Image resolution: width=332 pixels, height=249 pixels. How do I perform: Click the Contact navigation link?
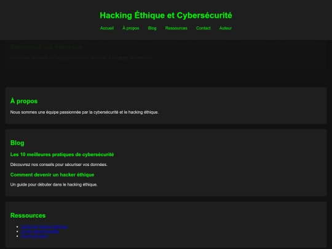pos(204,28)
